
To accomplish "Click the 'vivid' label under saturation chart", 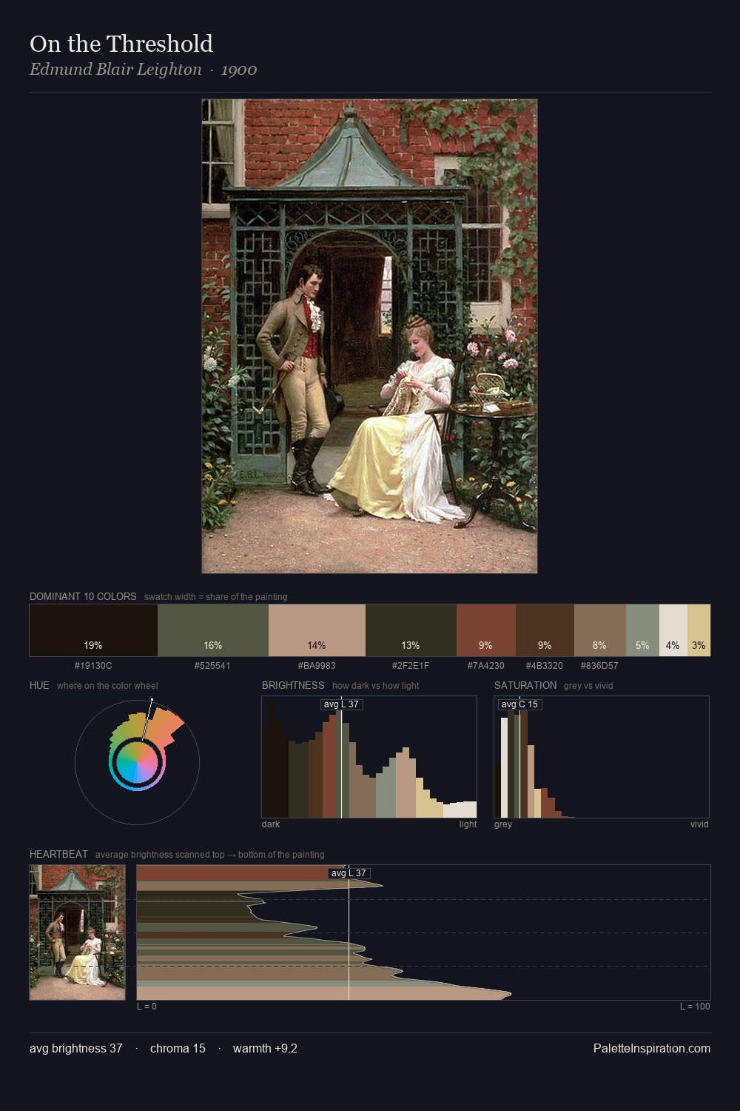I will tap(699, 824).
